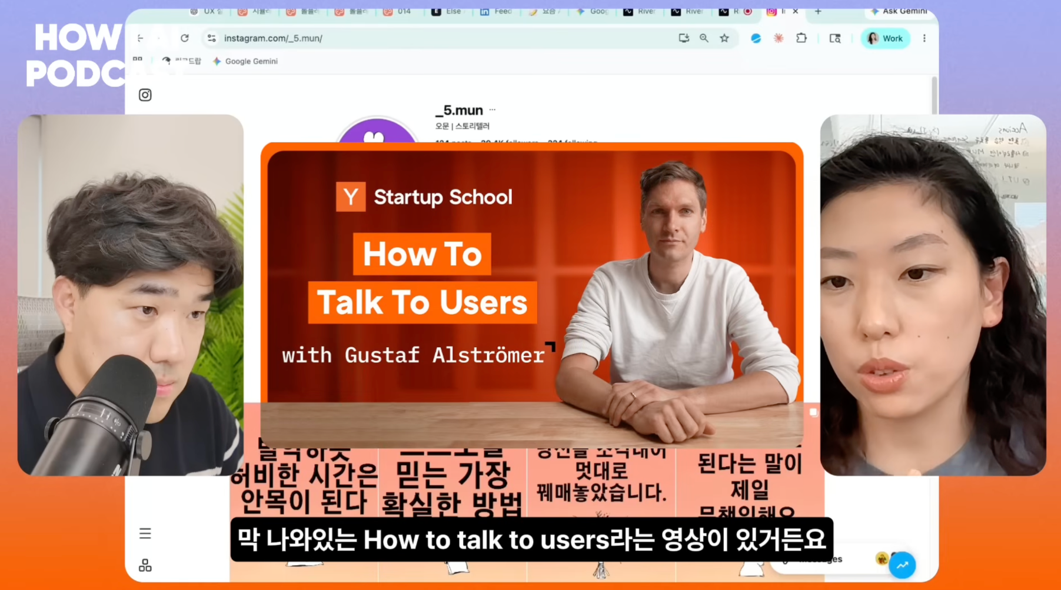Click the Instagram logo in the sidebar

[x=145, y=95]
